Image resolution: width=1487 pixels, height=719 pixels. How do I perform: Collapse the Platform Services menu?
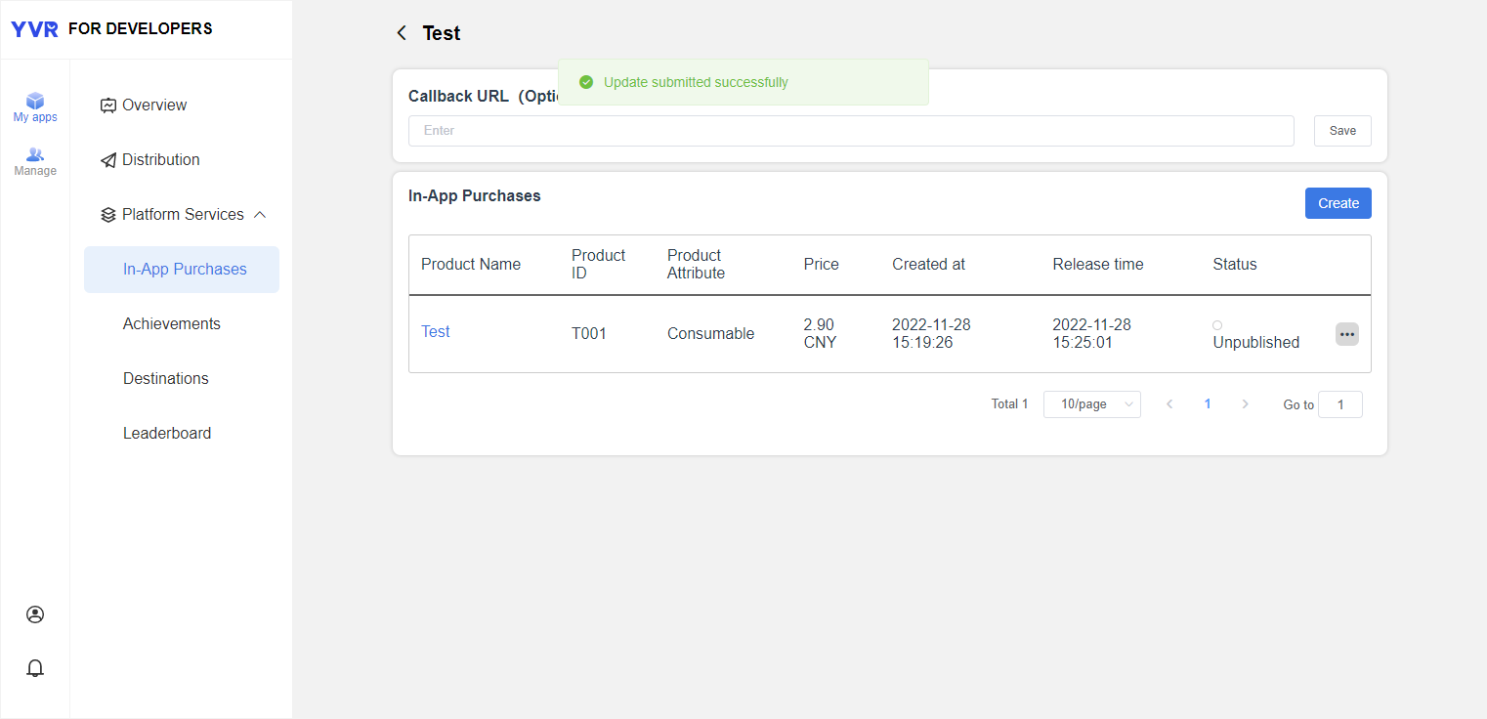260,215
